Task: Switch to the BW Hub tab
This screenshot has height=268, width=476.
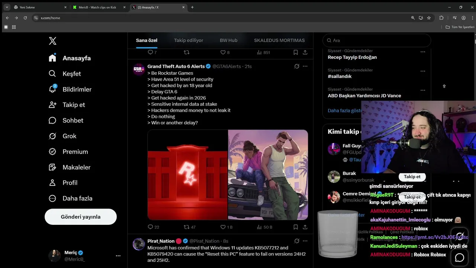Action: [228, 40]
